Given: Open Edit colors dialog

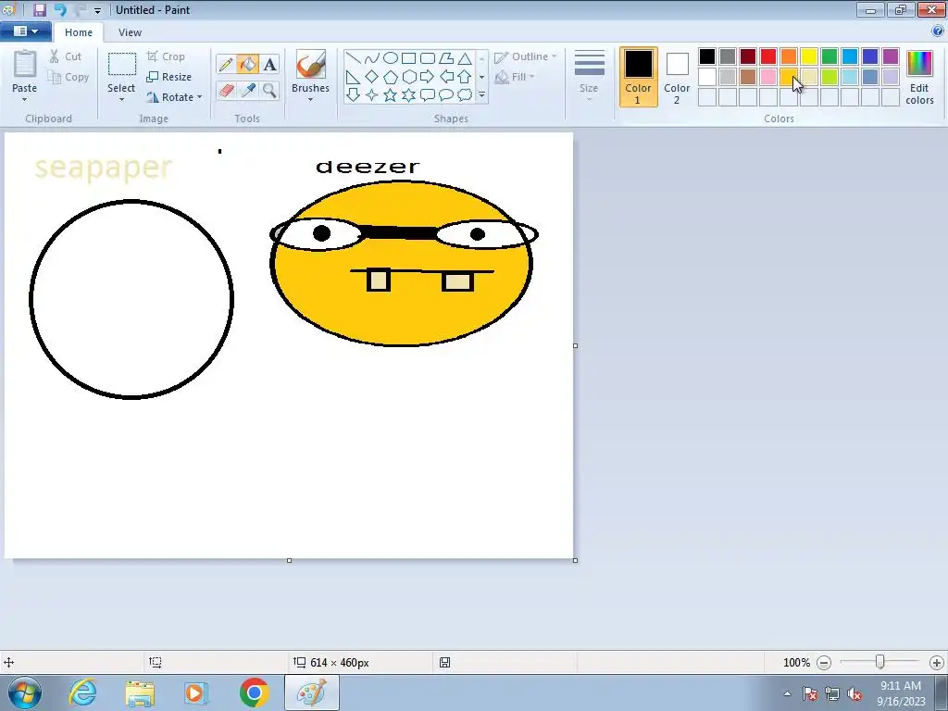Looking at the screenshot, I should coord(919,77).
